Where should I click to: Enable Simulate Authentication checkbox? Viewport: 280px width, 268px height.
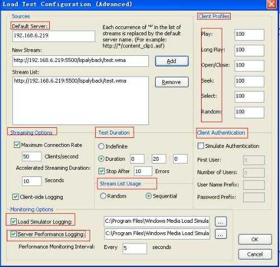pyautogui.click(x=200, y=146)
